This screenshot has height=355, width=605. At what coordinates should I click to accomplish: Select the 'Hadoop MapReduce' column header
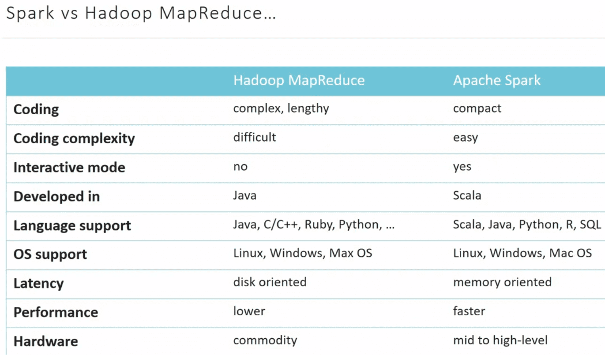pos(299,81)
